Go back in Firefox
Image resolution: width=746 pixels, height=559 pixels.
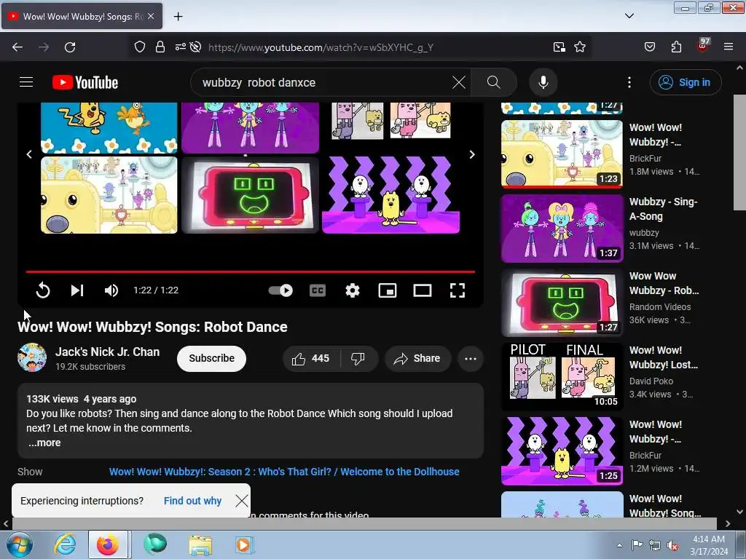[17, 47]
